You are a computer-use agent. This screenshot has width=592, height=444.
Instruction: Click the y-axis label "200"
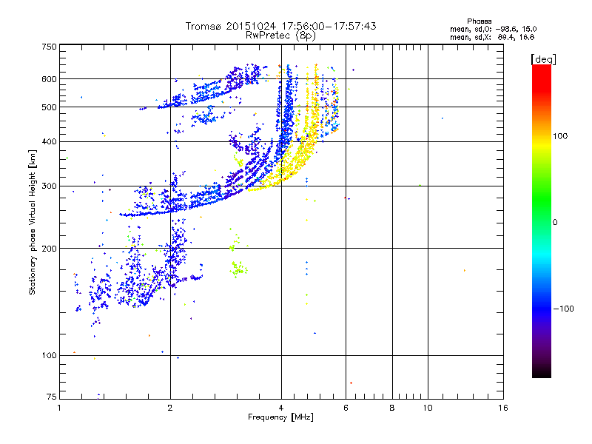[x=49, y=249]
